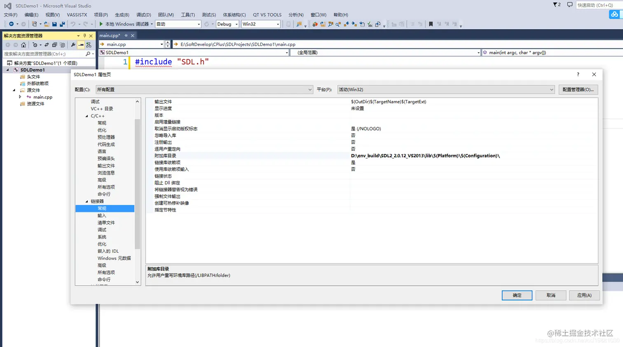Select 资源文件 folder in Solution Explorer
Viewport: 623px width, 347px height.
pos(35,104)
